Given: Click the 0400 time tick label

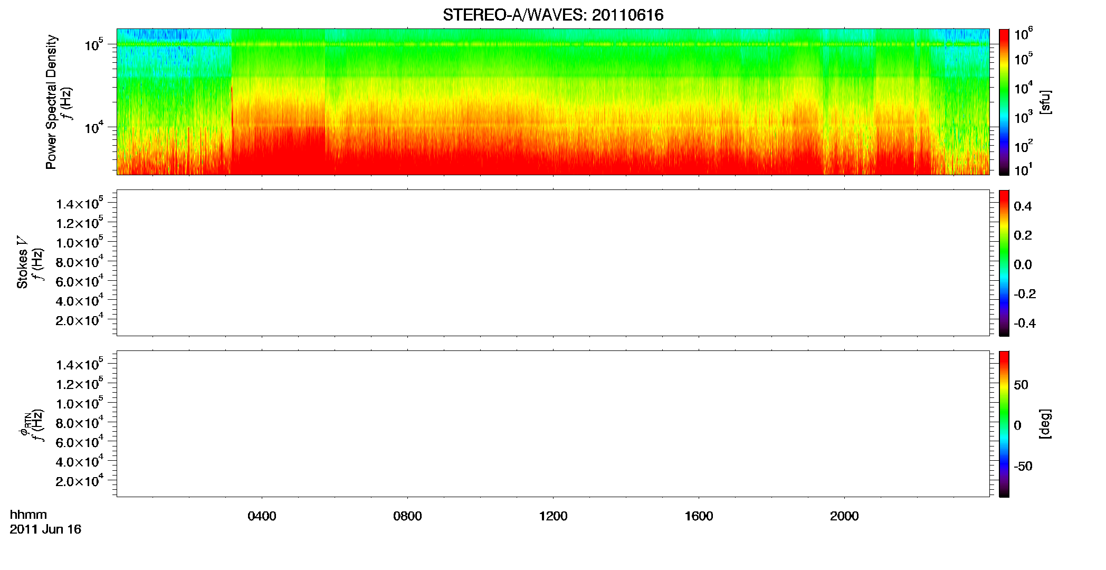Looking at the screenshot, I should coord(262,516).
